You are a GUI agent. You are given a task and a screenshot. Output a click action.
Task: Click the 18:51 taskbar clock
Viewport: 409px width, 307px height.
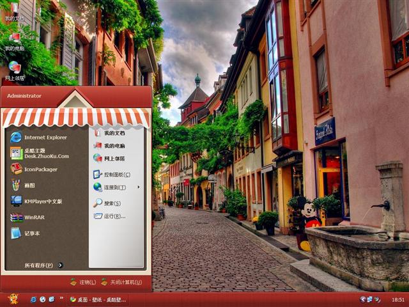point(398,300)
